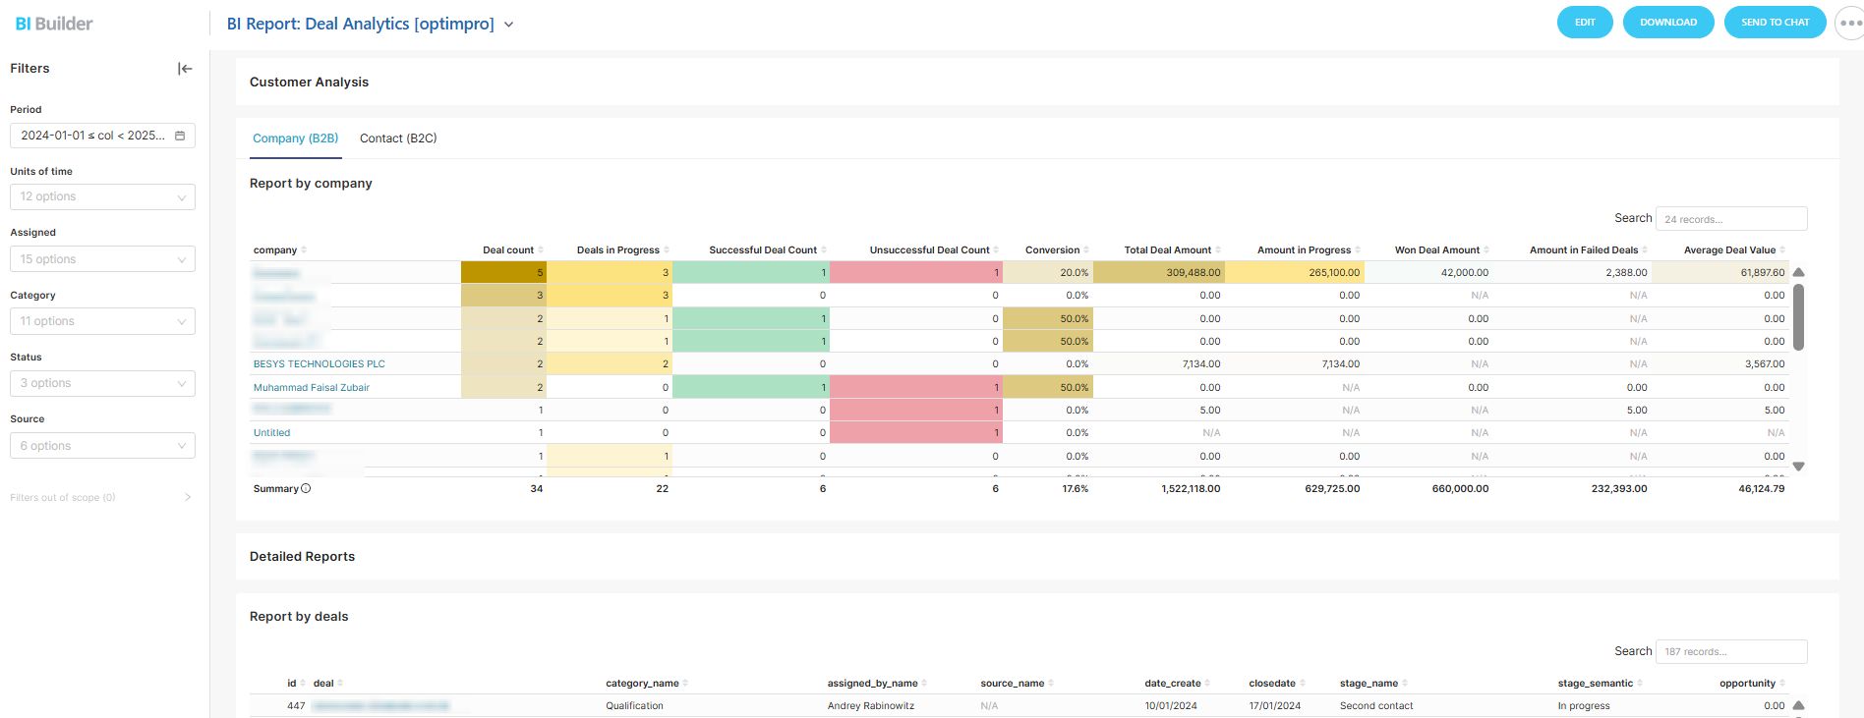Expand the report title dropdown chevron
The image size is (1864, 718).
tap(509, 25)
